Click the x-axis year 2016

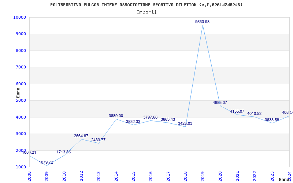tap(151, 176)
